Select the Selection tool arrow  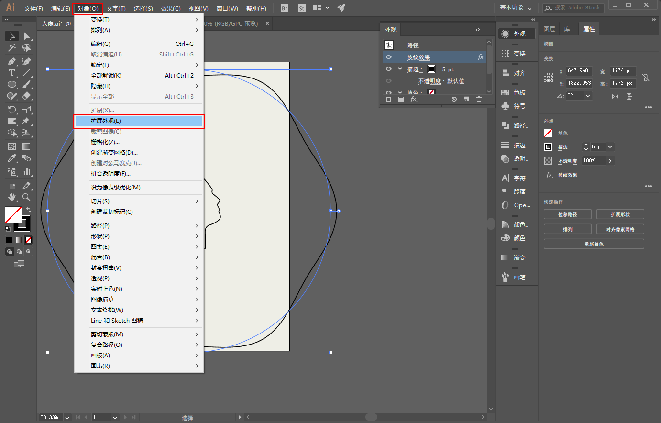point(12,36)
